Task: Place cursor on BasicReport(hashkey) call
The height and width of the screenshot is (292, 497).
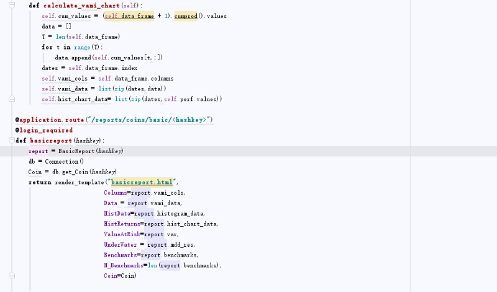Action: [91, 151]
